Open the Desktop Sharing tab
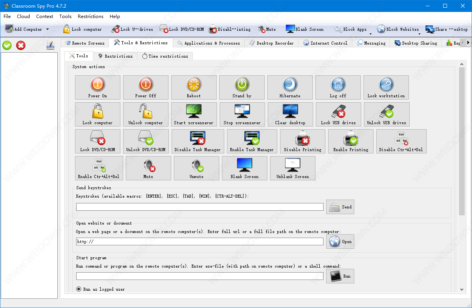The image size is (472, 308). click(415, 43)
